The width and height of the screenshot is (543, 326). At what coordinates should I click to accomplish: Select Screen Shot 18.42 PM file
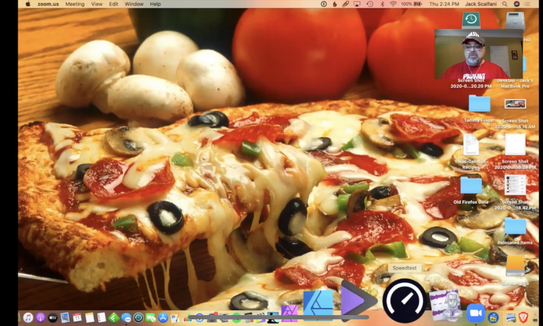(x=515, y=185)
